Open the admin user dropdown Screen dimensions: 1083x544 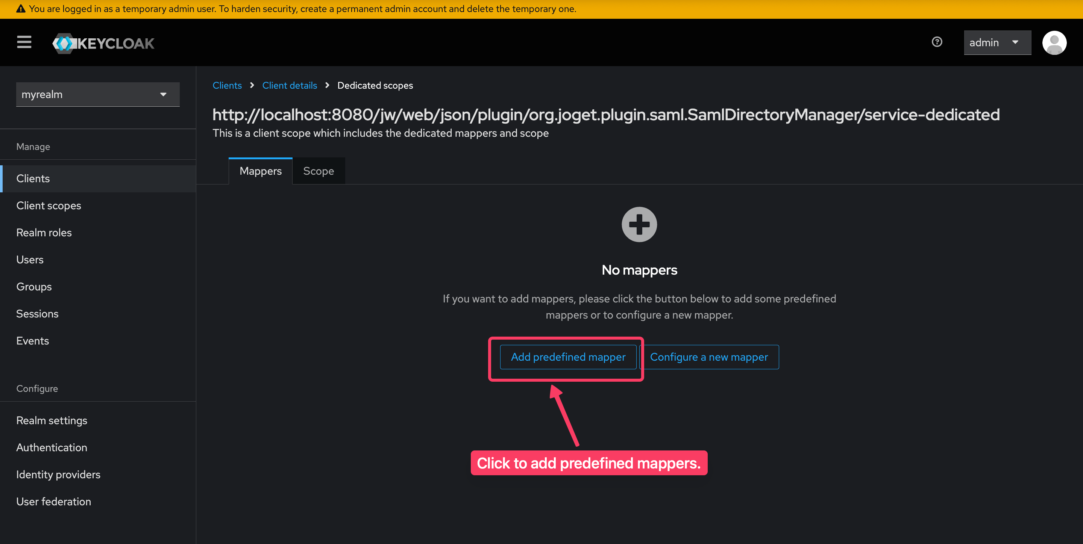[x=997, y=42]
